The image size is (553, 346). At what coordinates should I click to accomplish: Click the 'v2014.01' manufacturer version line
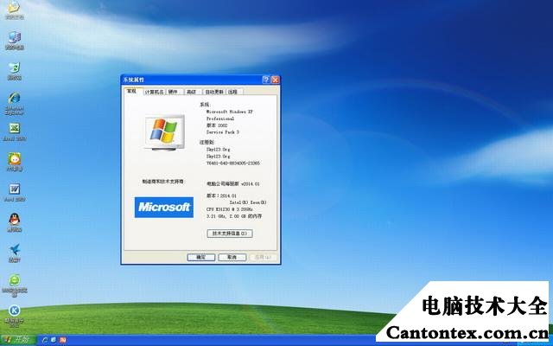tap(232, 184)
